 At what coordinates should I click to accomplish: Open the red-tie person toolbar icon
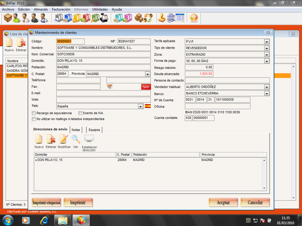[x=25, y=18]
